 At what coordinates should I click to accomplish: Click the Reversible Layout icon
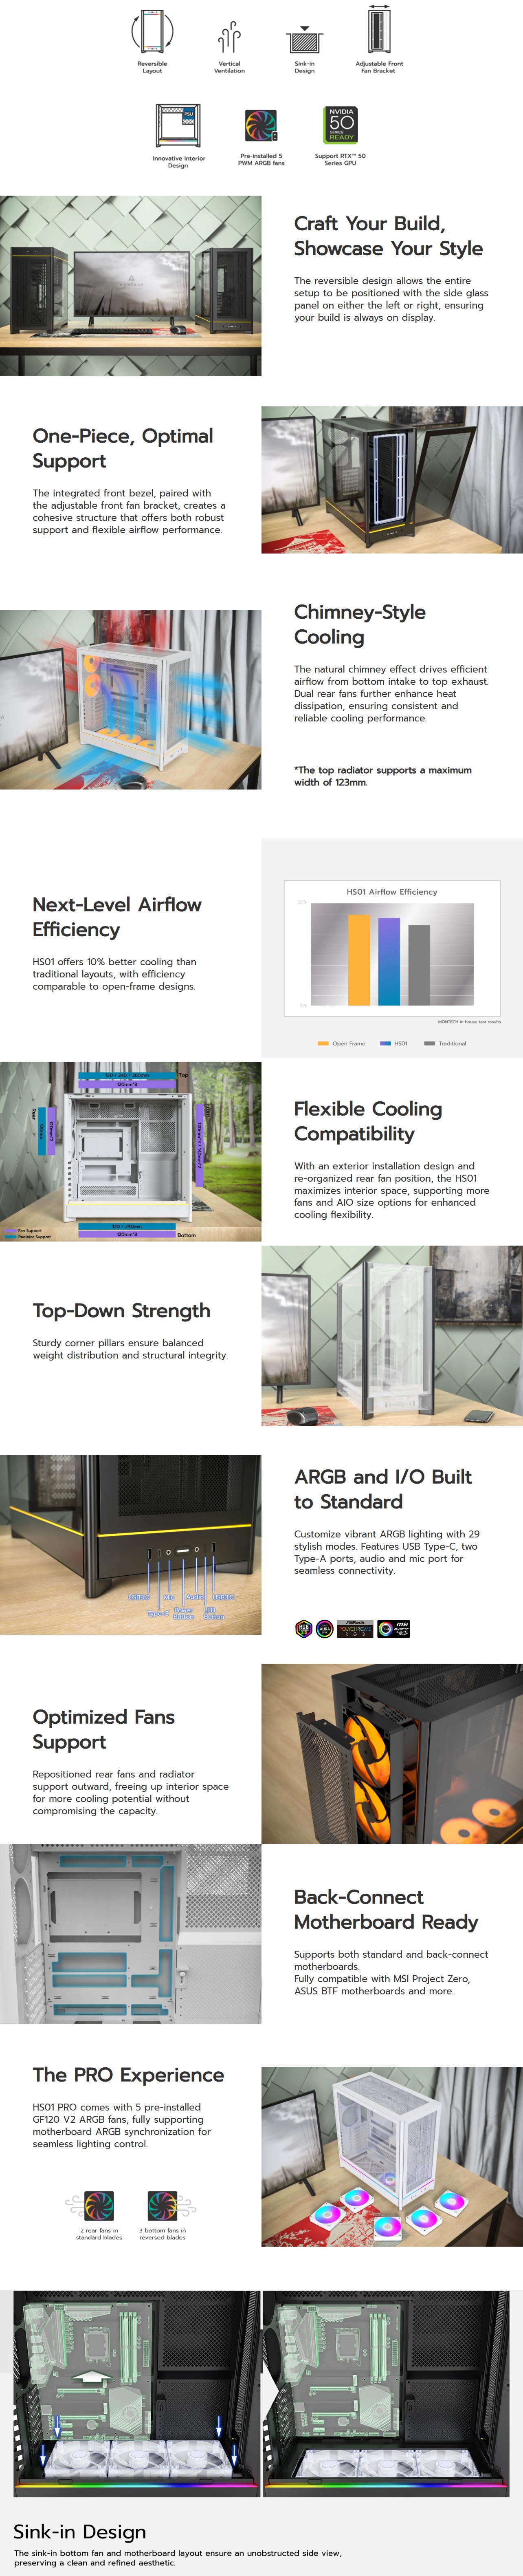(x=152, y=31)
